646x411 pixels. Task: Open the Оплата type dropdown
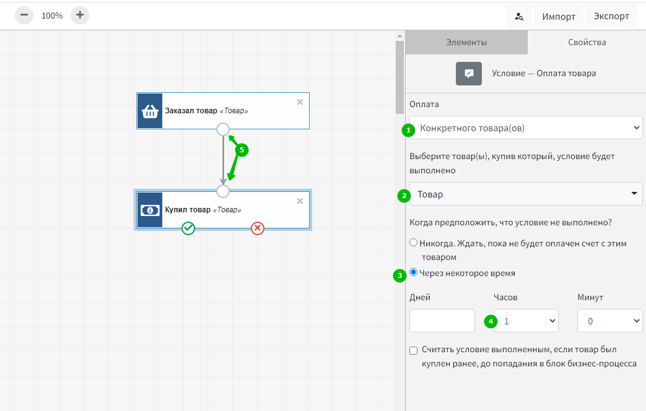point(526,128)
